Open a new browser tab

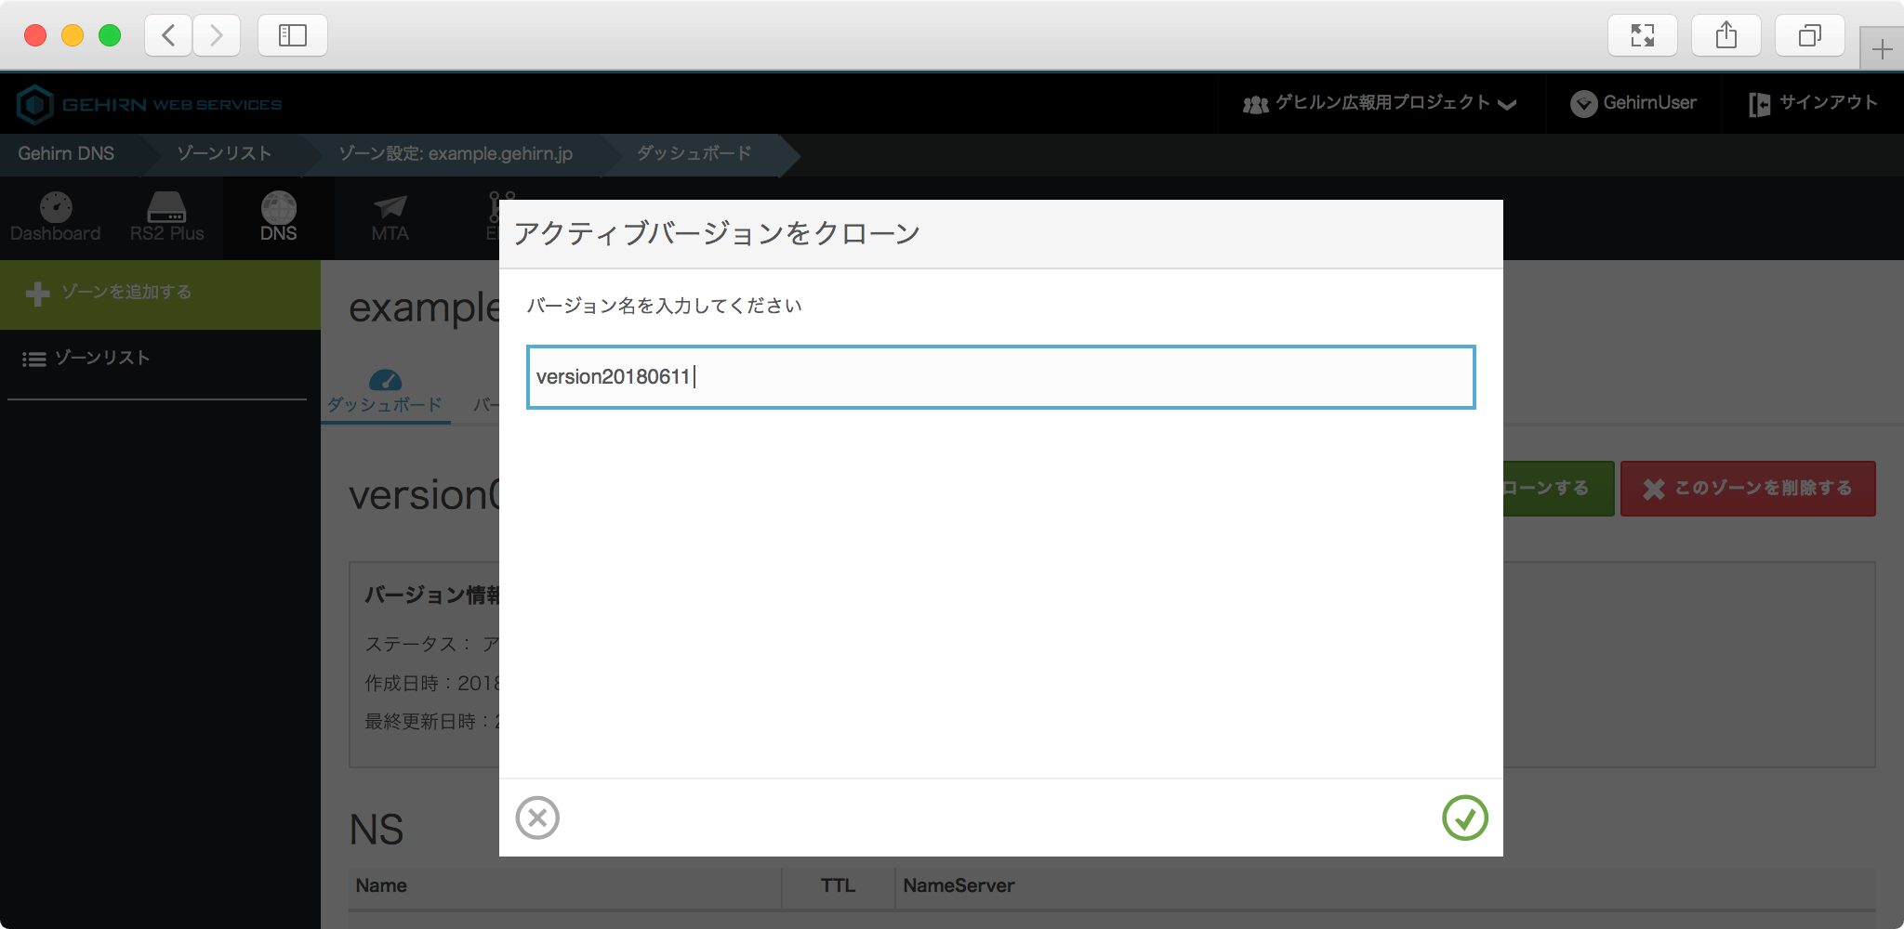click(x=1882, y=49)
